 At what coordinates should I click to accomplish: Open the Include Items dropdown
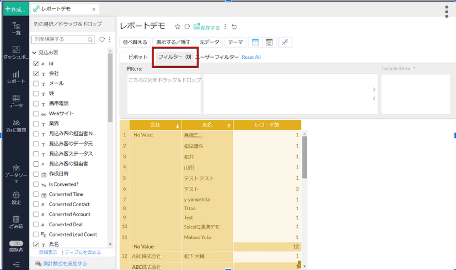(399, 69)
